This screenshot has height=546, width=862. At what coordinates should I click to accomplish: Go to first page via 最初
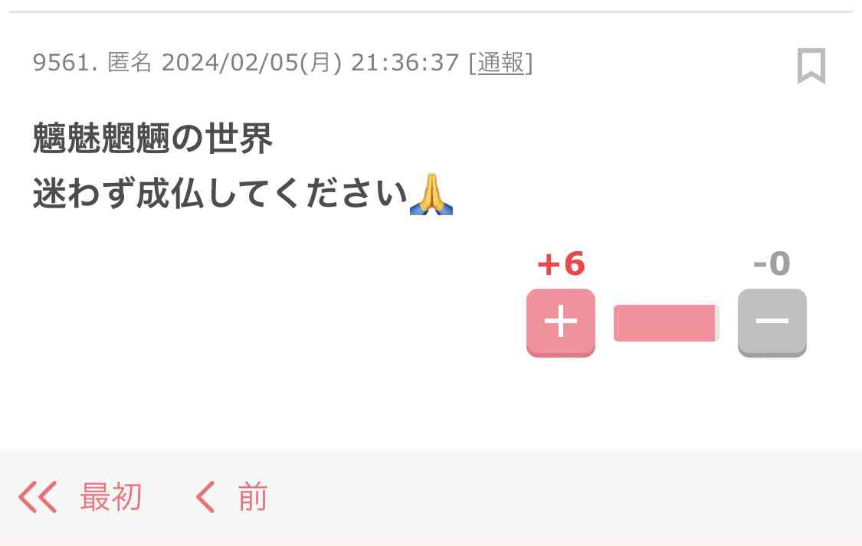[x=111, y=497]
